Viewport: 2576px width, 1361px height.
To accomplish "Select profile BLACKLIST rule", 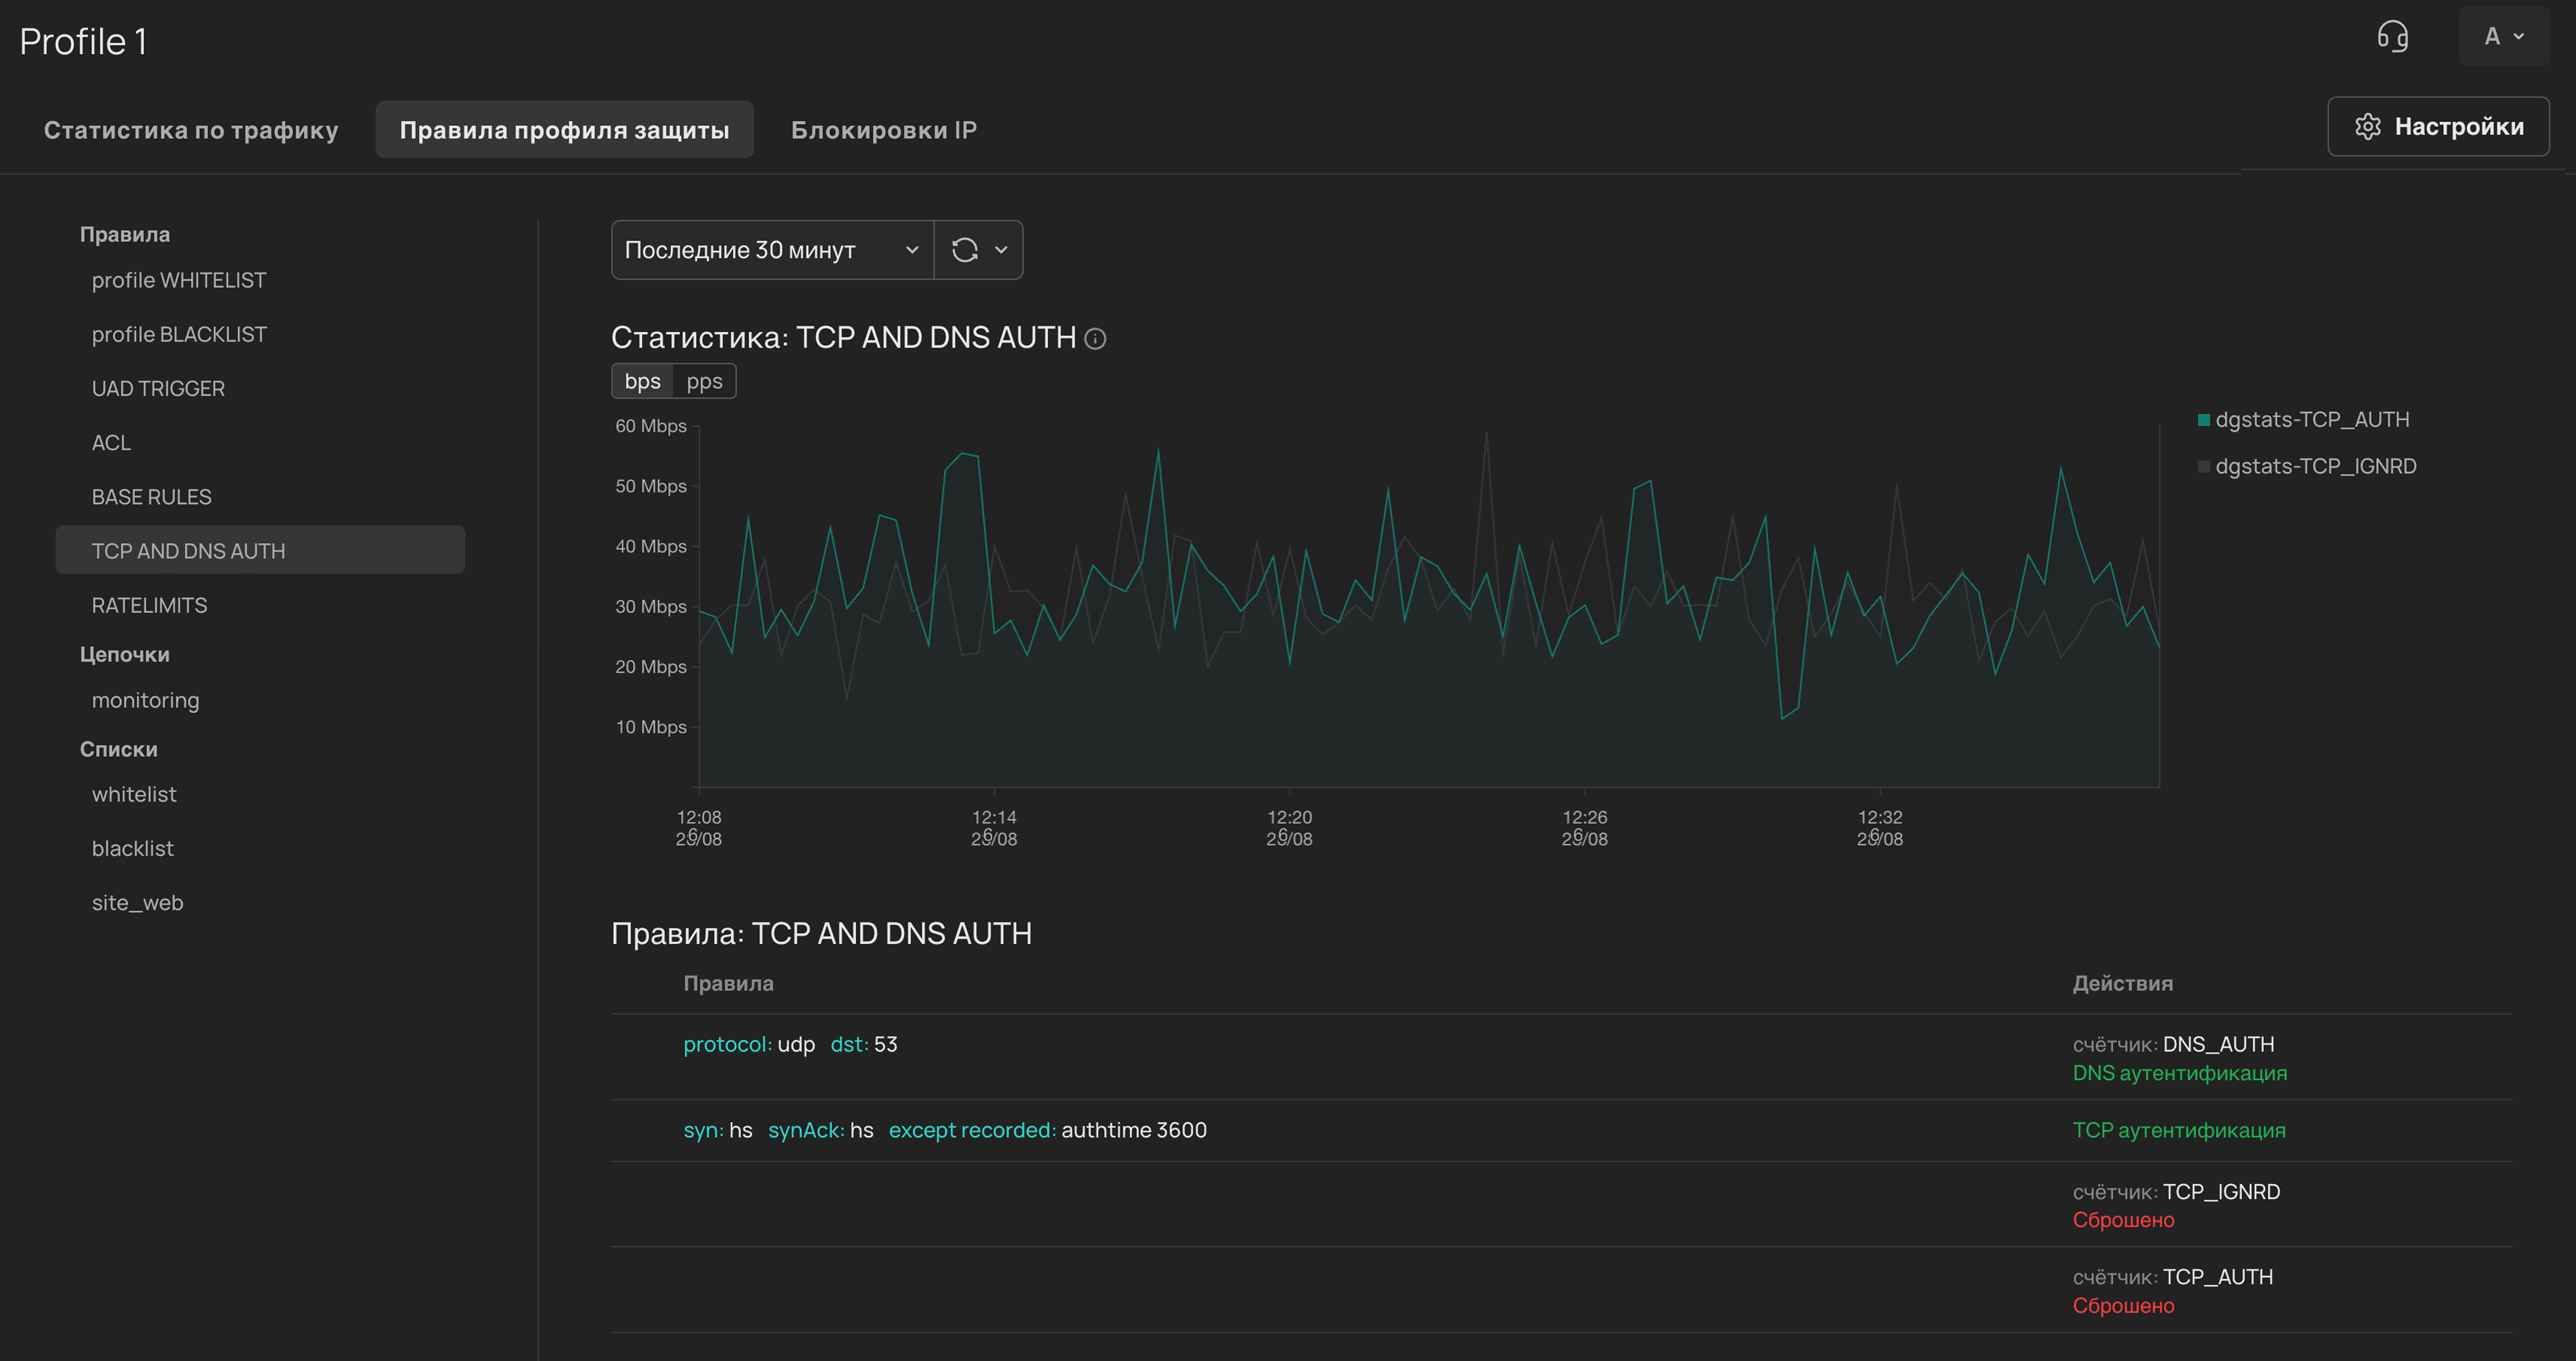I will coord(179,335).
